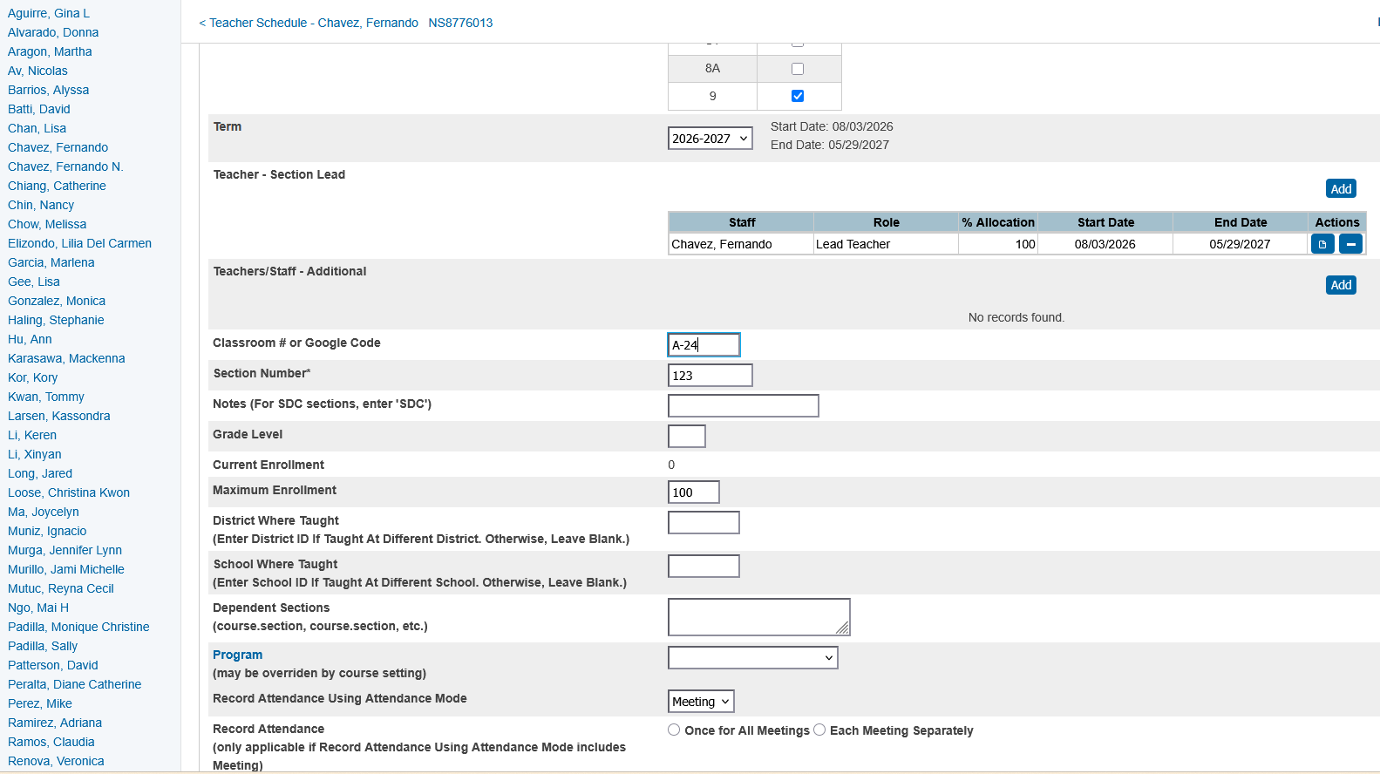Open teacher Long, Jared
1380x774 pixels.
(40, 473)
